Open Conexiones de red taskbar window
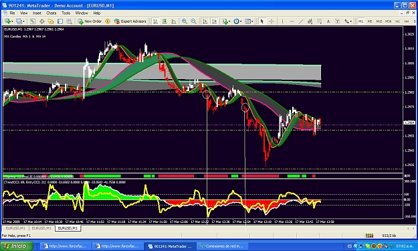The width and height of the screenshot is (418, 251). 222,246
